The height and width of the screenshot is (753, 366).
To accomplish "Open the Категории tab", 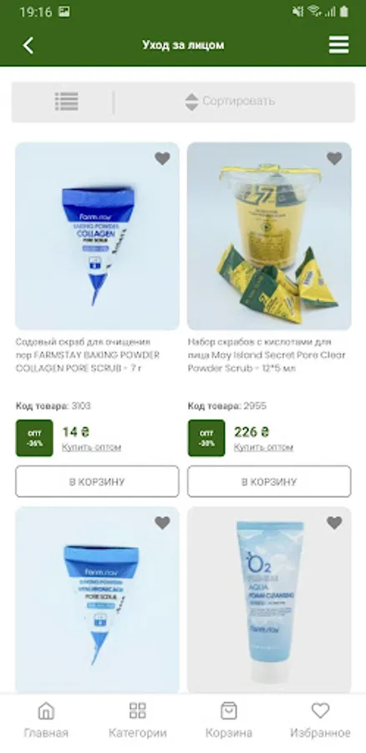I will (x=138, y=720).
